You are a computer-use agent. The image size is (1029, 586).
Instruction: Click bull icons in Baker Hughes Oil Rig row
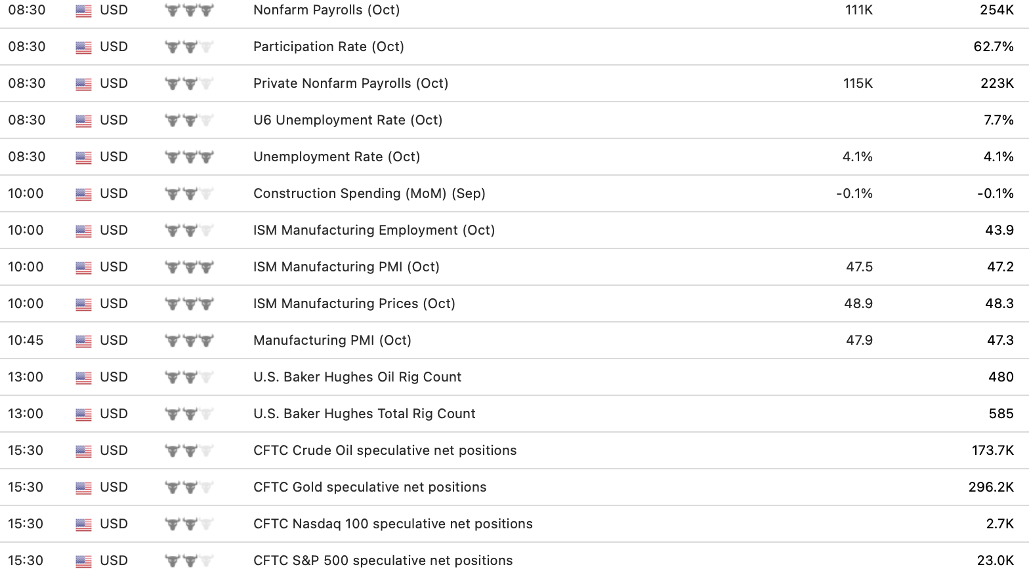click(189, 378)
